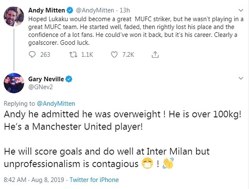Screen dimensions: 249x189
Task: Open @AndyMitten in the Replying to line
Action: tap(56, 104)
